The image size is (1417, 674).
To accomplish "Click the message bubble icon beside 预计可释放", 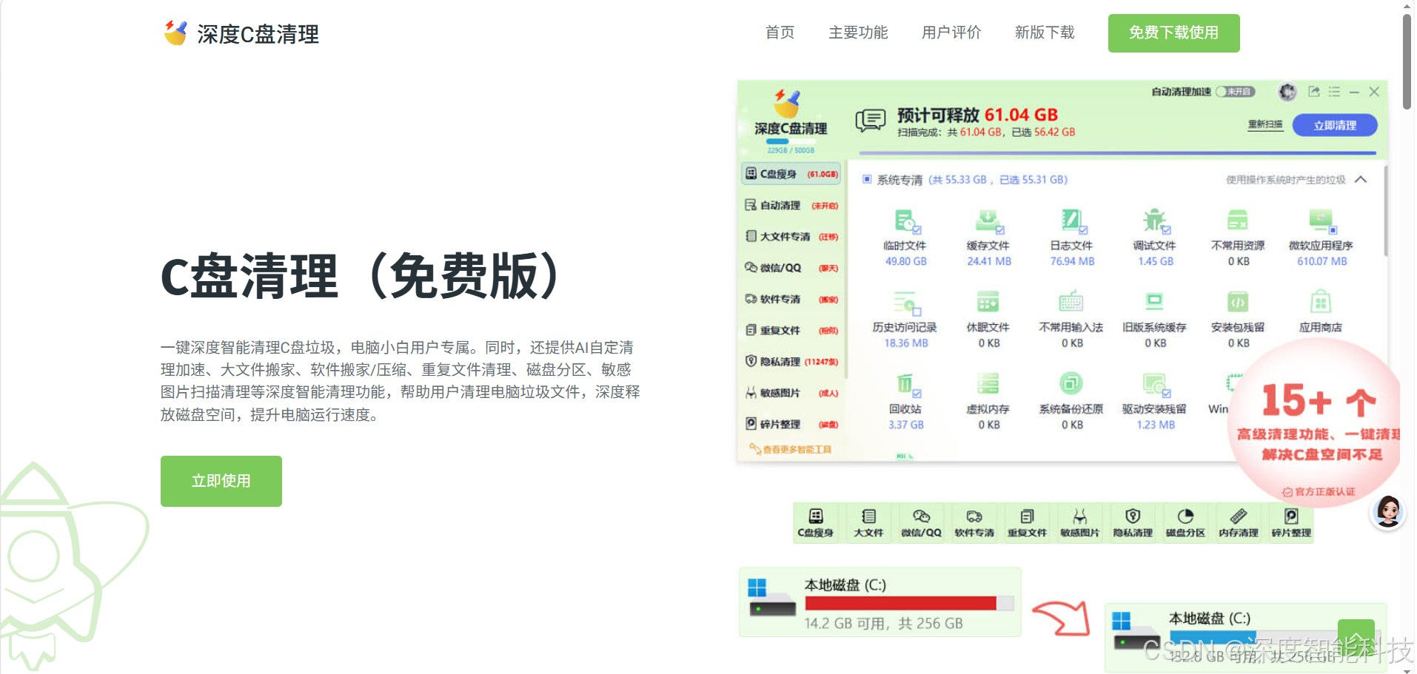I will (870, 120).
